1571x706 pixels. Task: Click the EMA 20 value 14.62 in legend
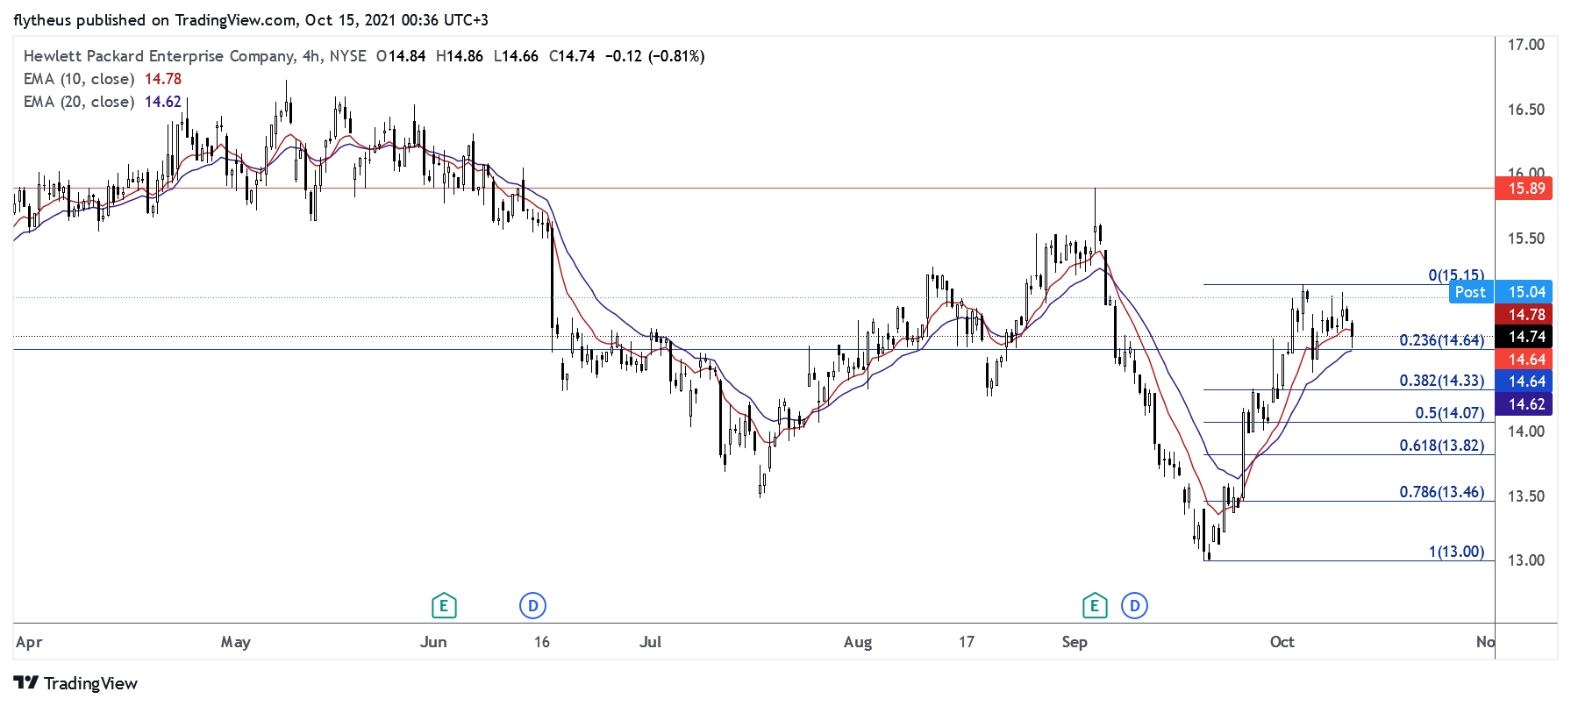click(163, 102)
